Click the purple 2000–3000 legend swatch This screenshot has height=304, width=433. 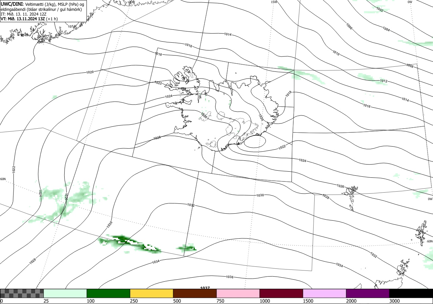click(368, 293)
